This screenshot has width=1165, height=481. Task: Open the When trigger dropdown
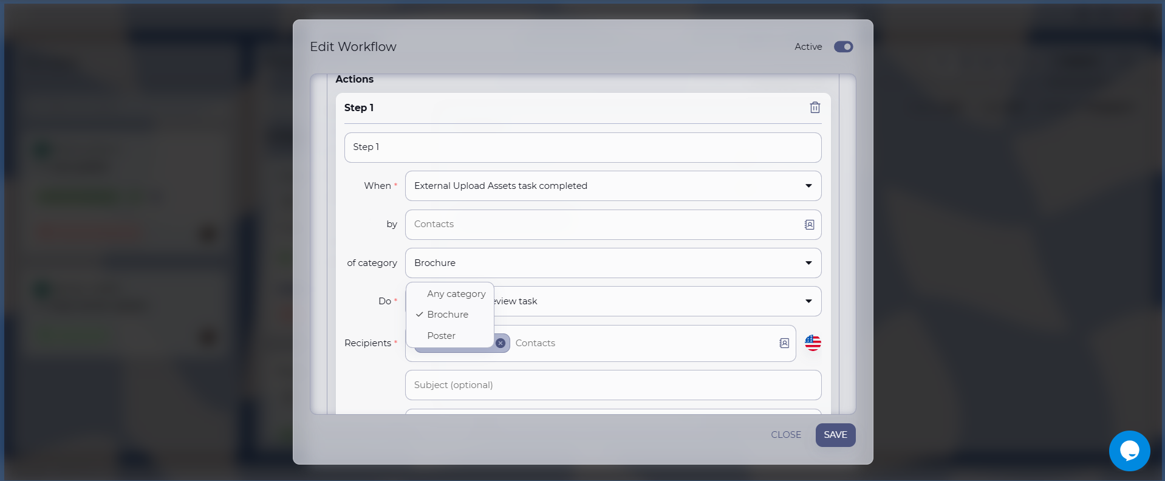coord(613,186)
